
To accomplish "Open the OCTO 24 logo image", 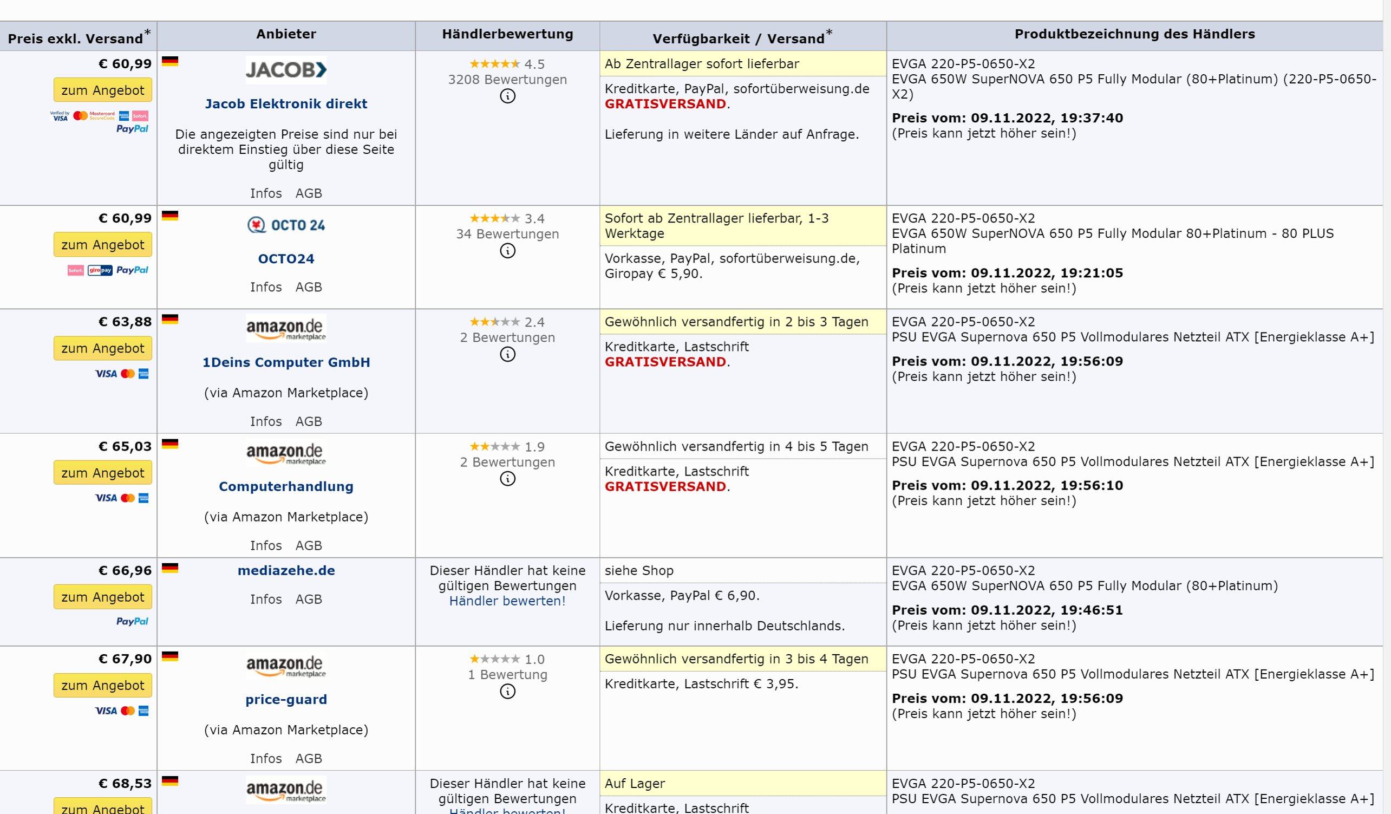I will [286, 225].
